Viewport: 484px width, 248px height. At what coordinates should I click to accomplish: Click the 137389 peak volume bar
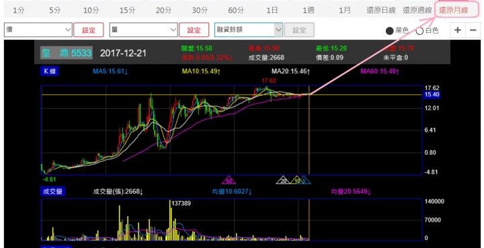[170, 220]
